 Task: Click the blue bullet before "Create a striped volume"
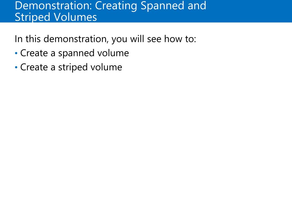[16, 67]
